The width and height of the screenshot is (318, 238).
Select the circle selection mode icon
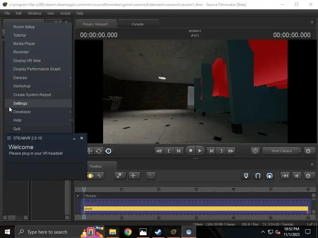108,151
